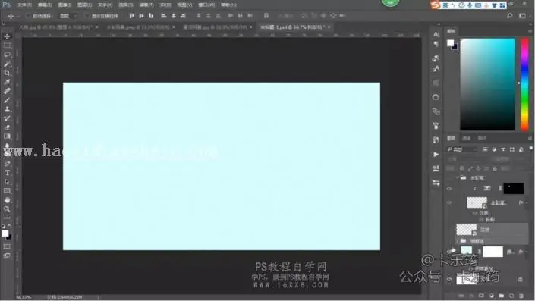Open the 编辑(E) menu
Viewport: 535px width, 301px height.
click(x=45, y=5)
